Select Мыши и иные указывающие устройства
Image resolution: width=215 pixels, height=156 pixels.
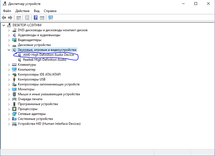pos(49,94)
